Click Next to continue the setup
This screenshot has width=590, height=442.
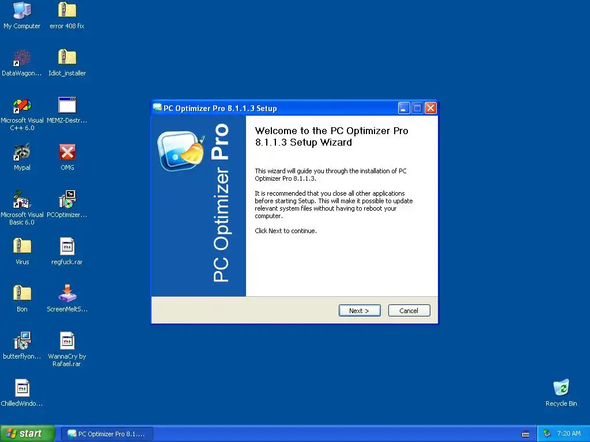tap(360, 310)
